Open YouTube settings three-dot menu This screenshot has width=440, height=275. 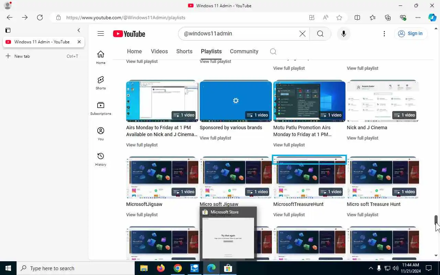coord(384,34)
